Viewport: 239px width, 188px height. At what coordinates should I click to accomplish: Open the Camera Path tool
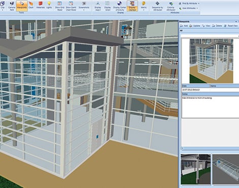tap(12, 6)
